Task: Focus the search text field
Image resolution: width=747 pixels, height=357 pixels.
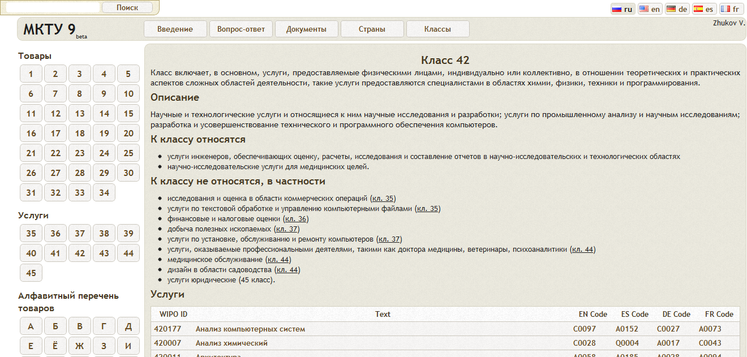Action: click(53, 7)
